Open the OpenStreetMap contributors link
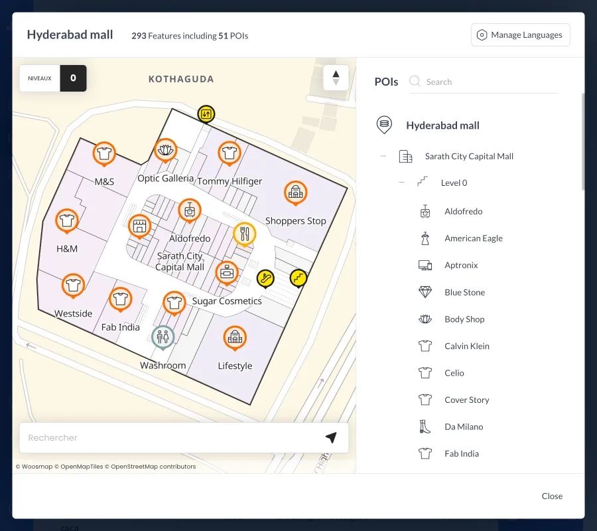This screenshot has height=531, width=597. (151, 466)
